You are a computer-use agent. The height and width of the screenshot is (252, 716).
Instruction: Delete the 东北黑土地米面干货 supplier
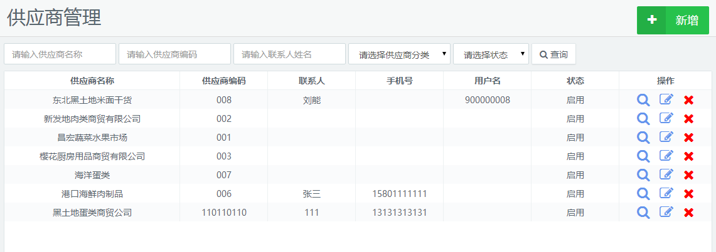[x=688, y=100]
